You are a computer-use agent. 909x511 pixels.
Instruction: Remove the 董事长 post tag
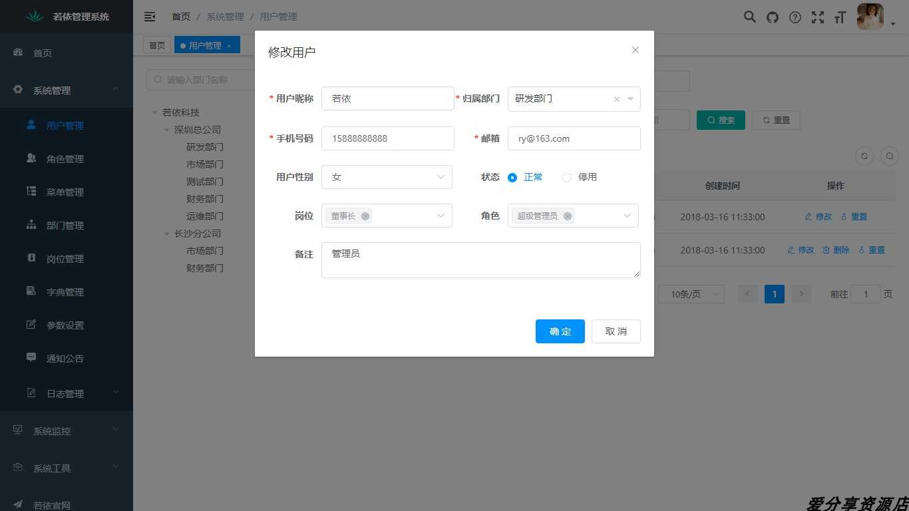[x=365, y=216]
